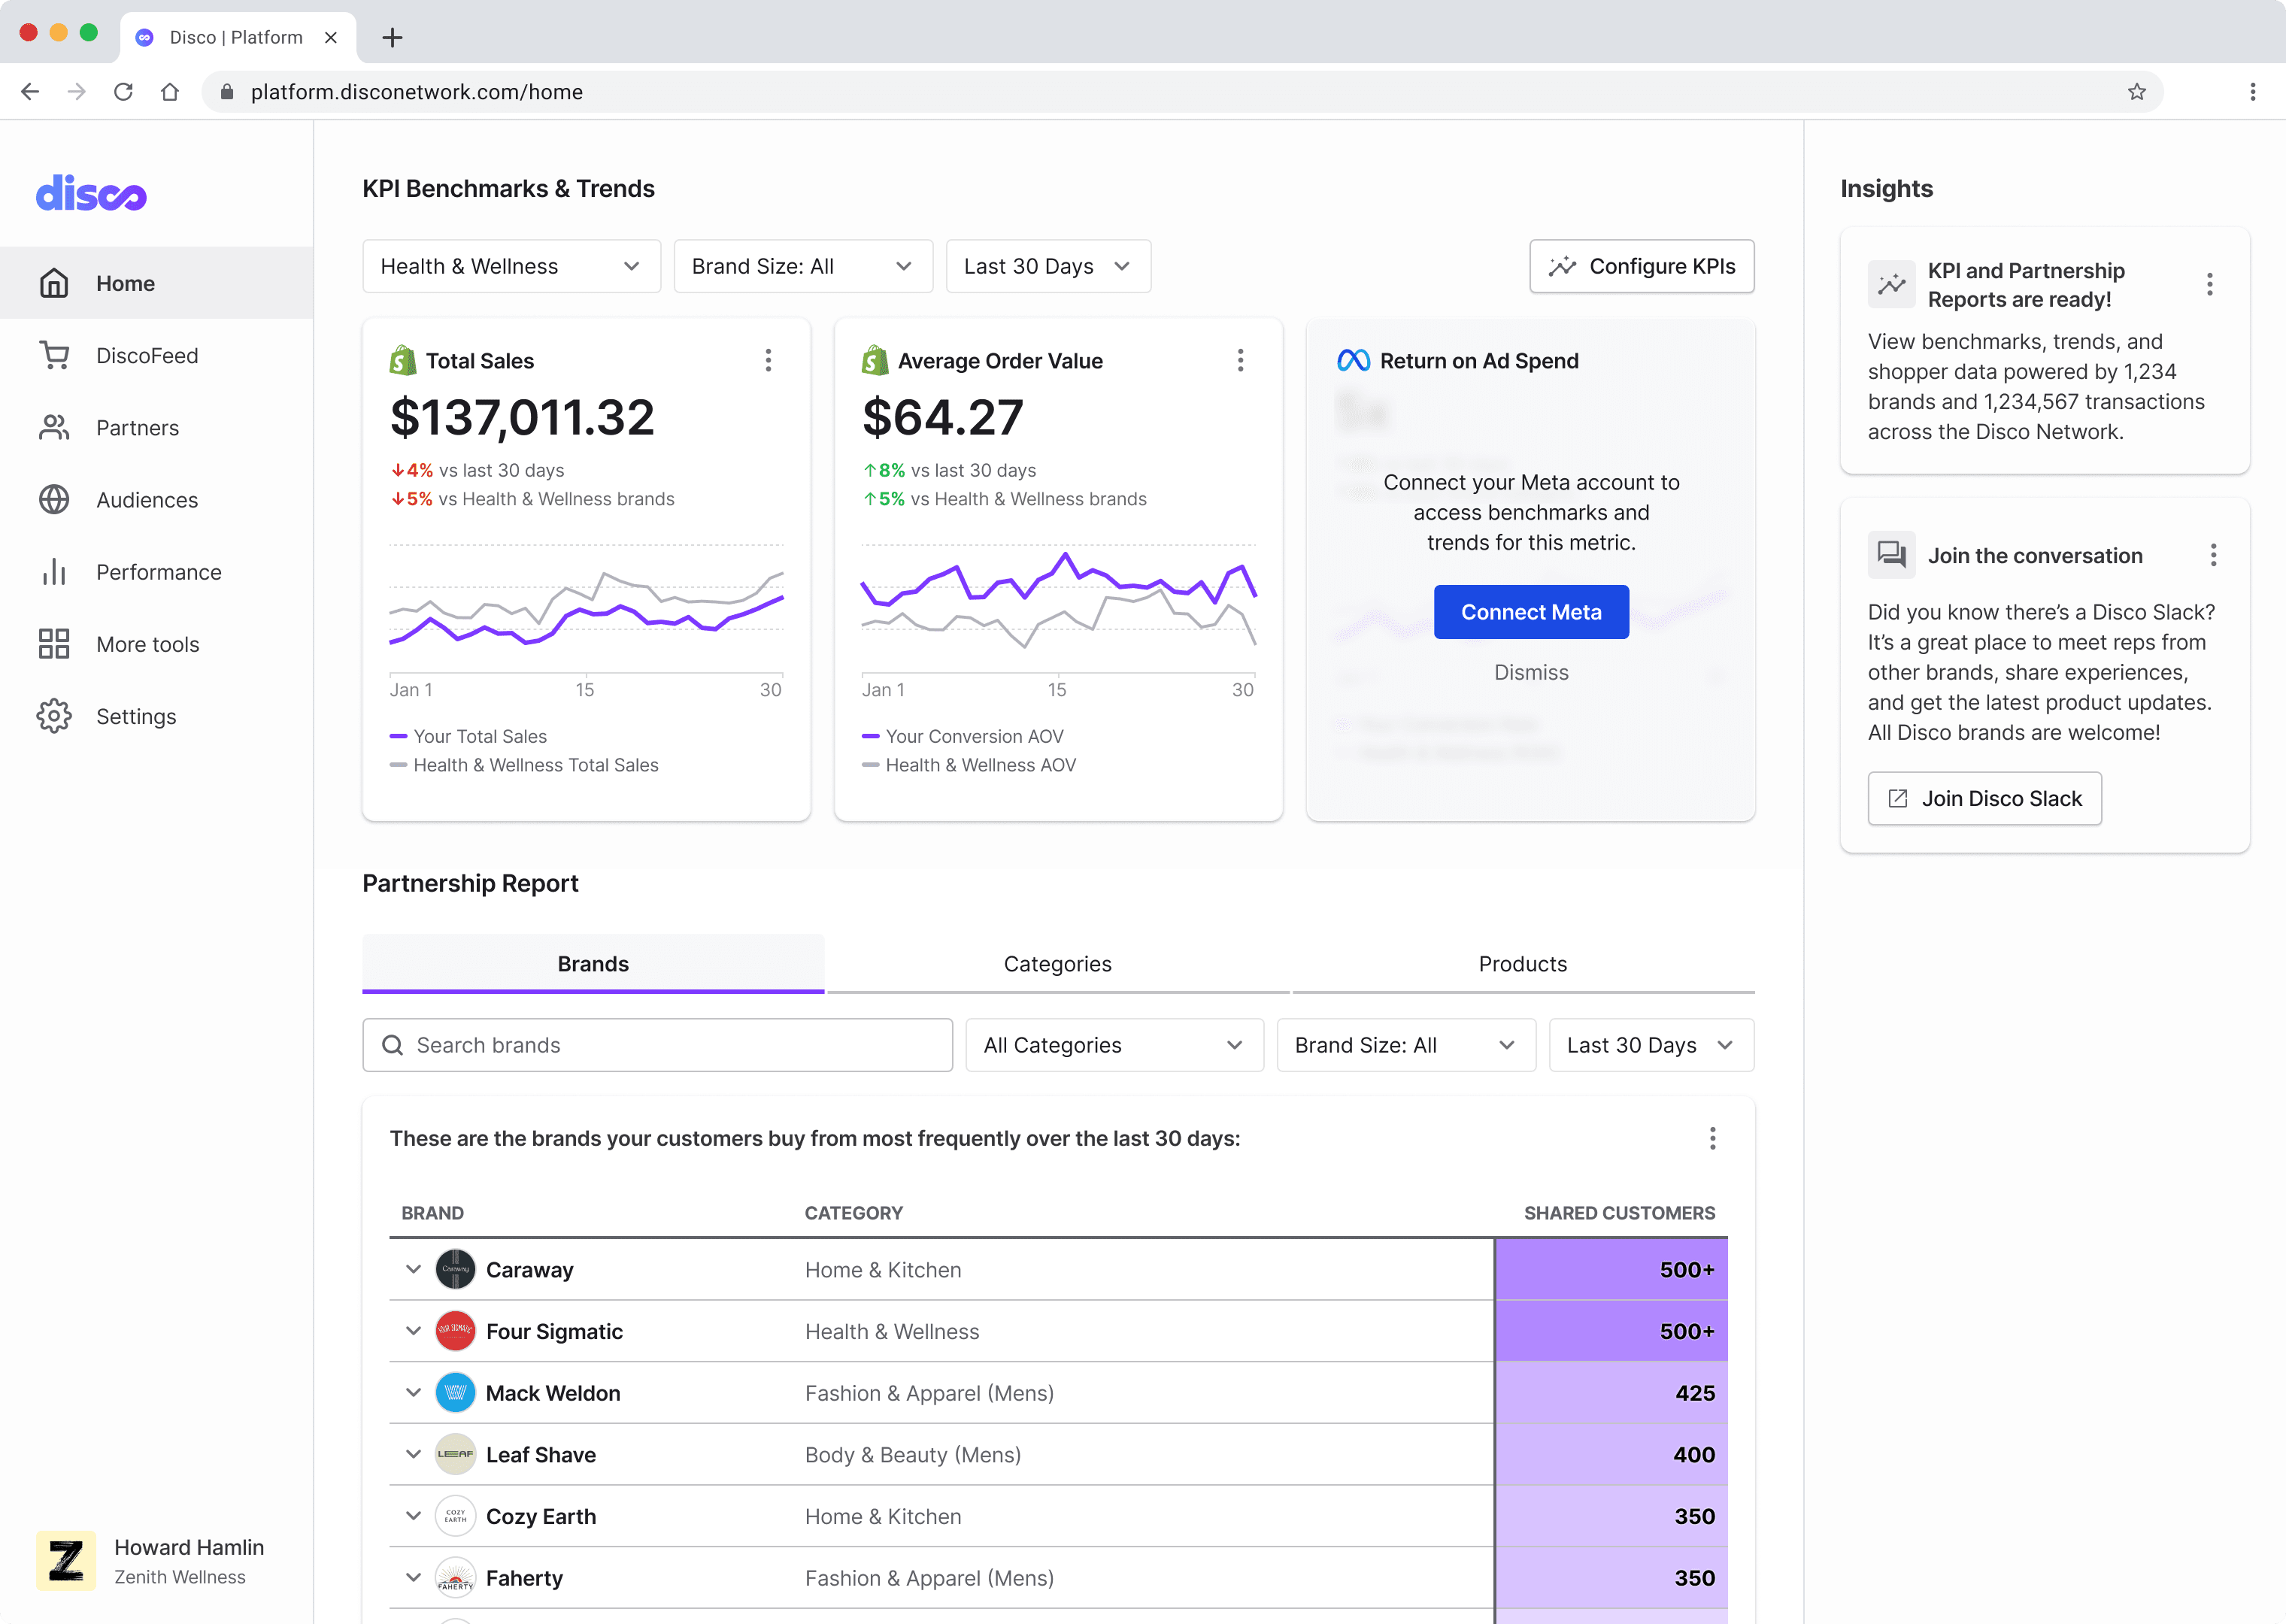2286x1624 pixels.
Task: Open the Health & Wellness category dropdown
Action: [x=511, y=266]
